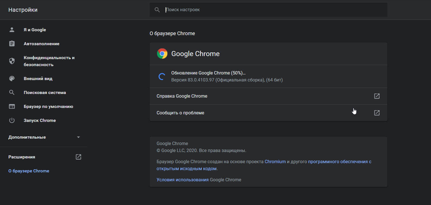Click the clipboard icon for Автозаполнение
The width and height of the screenshot is (431, 205).
(x=12, y=44)
